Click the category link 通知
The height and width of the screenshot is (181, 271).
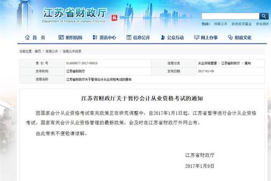[248, 63]
